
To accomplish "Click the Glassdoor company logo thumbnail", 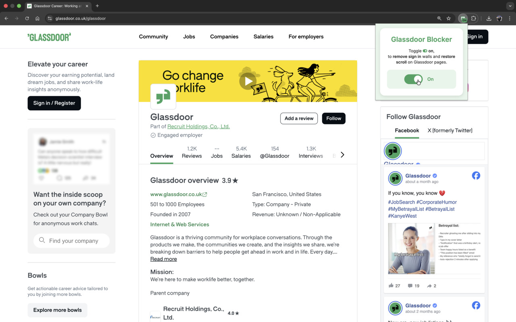I will 163,97.
